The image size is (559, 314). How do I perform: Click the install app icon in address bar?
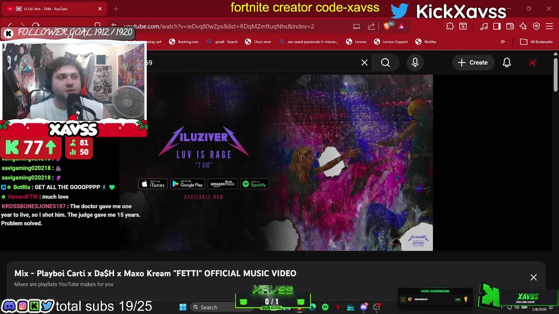[x=356, y=26]
